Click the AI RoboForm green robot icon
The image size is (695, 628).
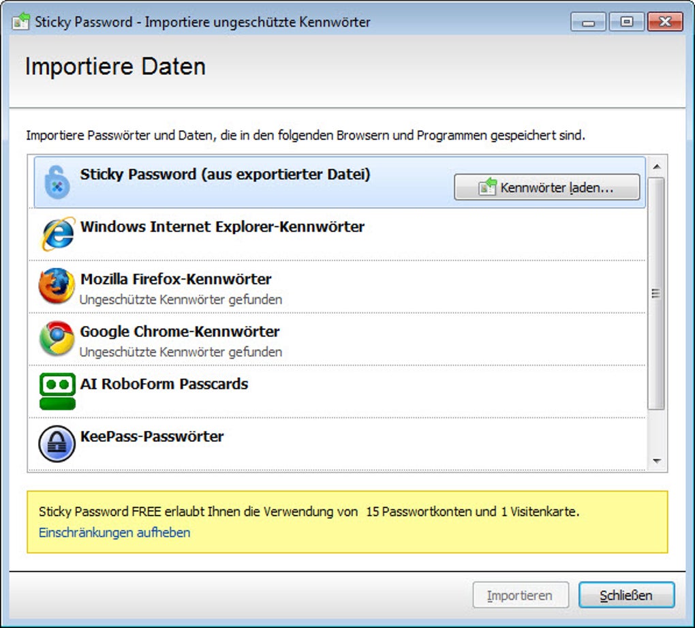pos(58,391)
